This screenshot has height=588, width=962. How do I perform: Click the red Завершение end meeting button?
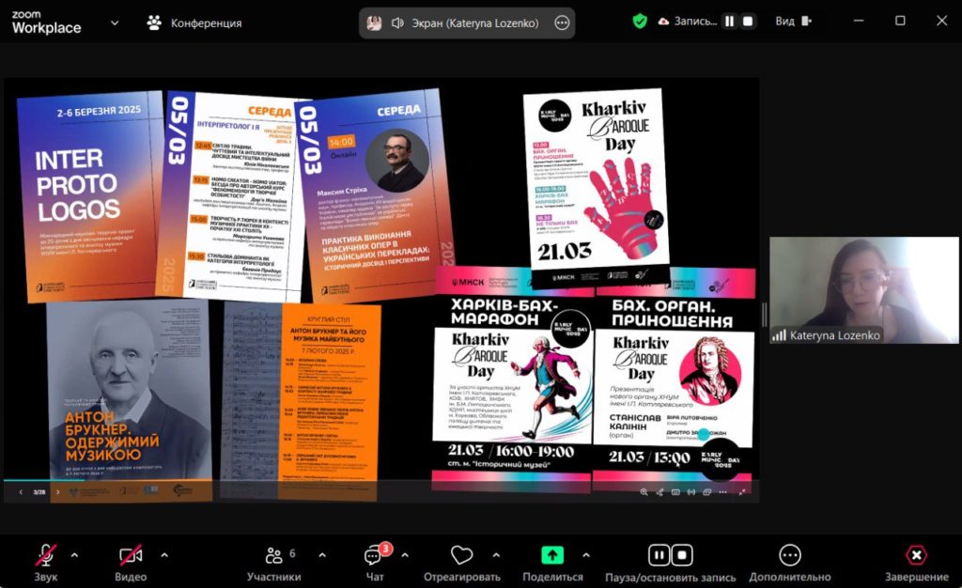tap(916, 561)
